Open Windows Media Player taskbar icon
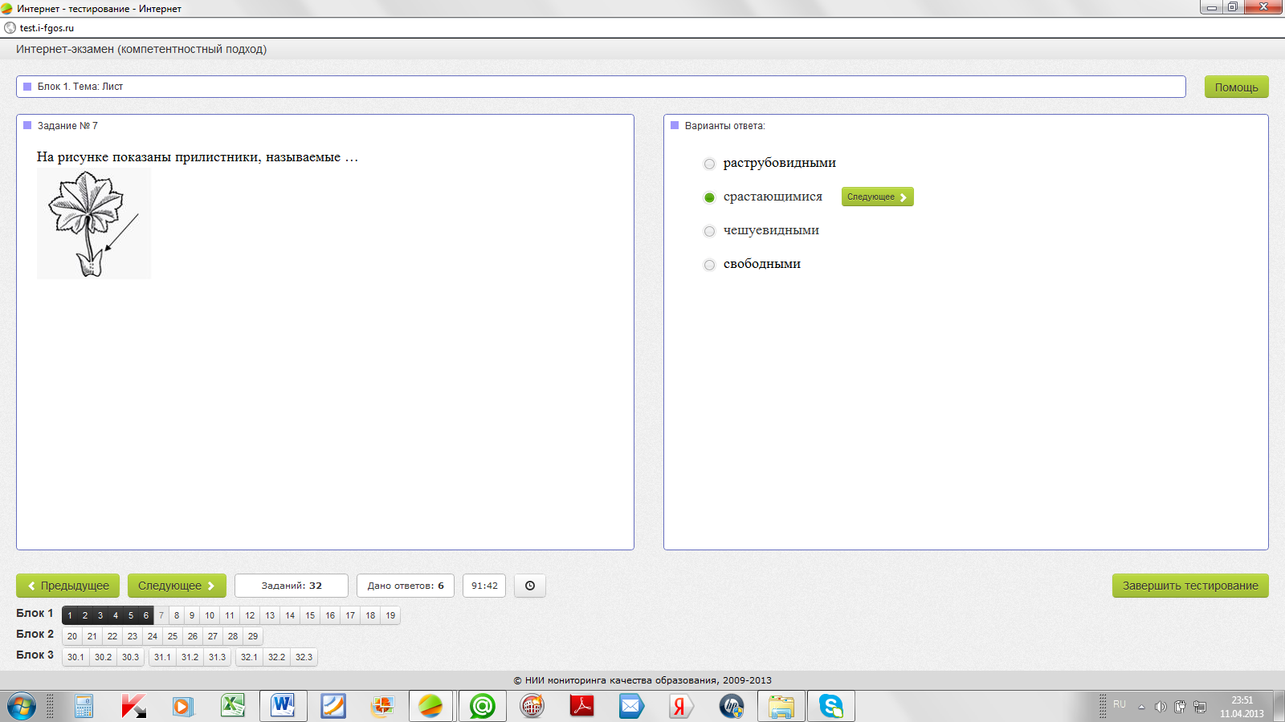The width and height of the screenshot is (1285, 722). click(x=183, y=706)
